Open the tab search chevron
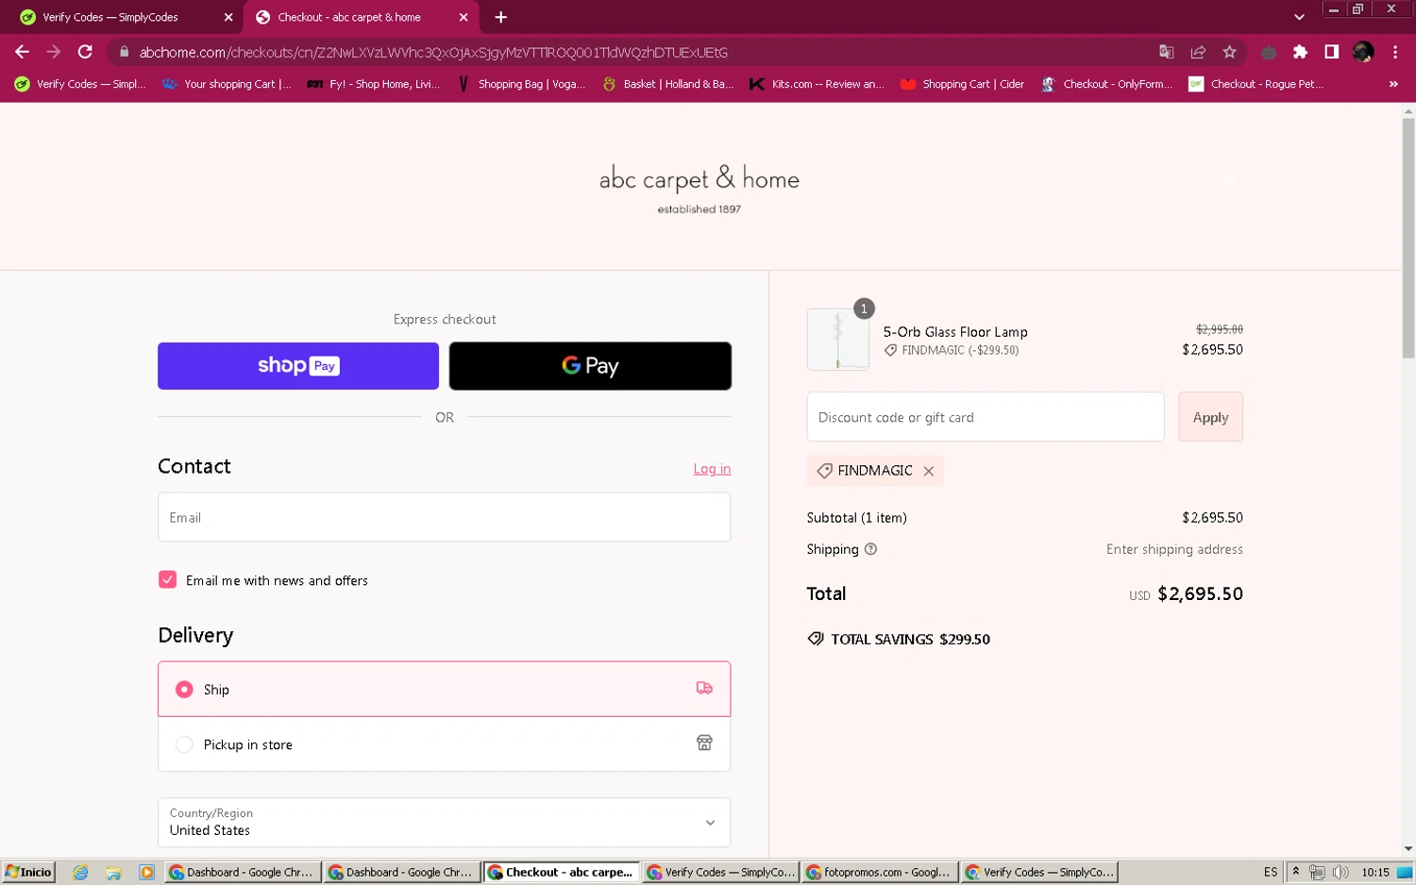This screenshot has height=885, width=1416. [1299, 17]
